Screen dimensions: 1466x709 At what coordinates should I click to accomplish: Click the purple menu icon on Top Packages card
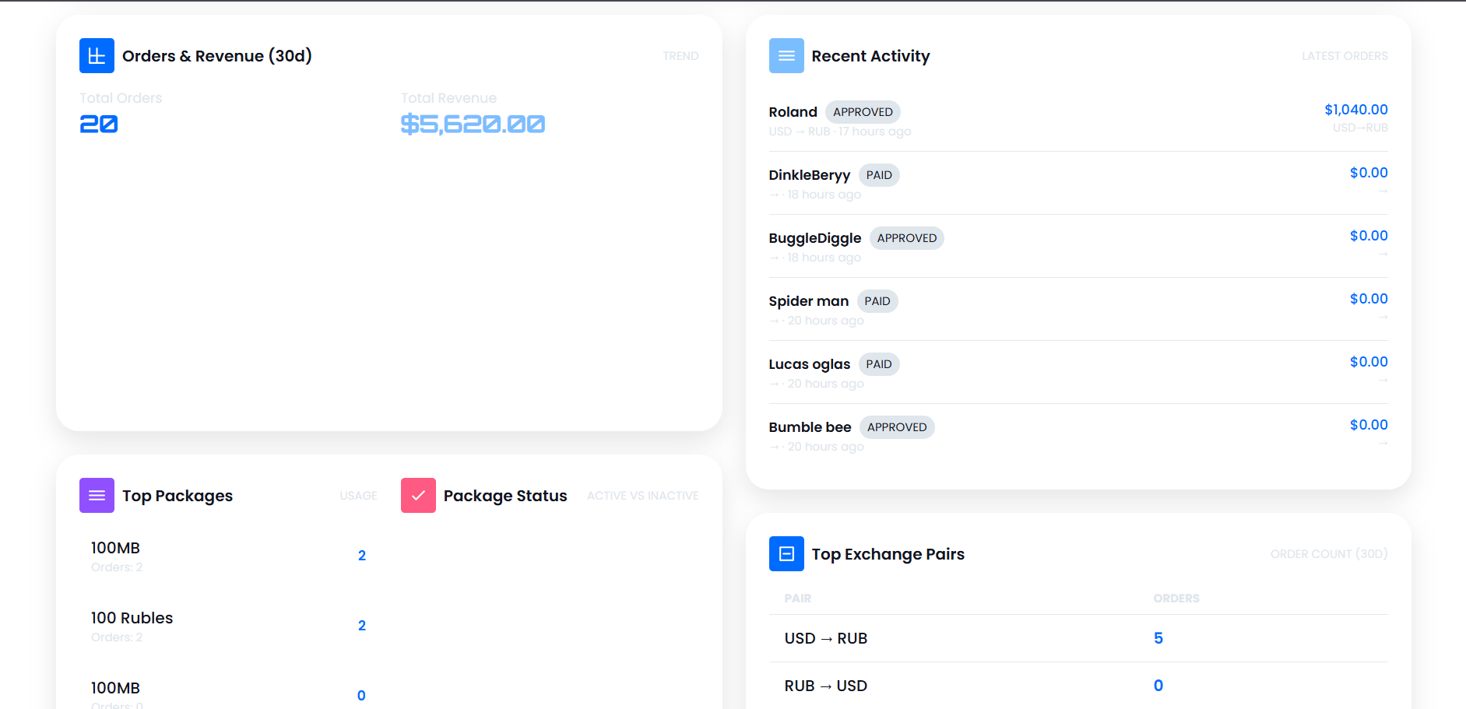coord(96,495)
